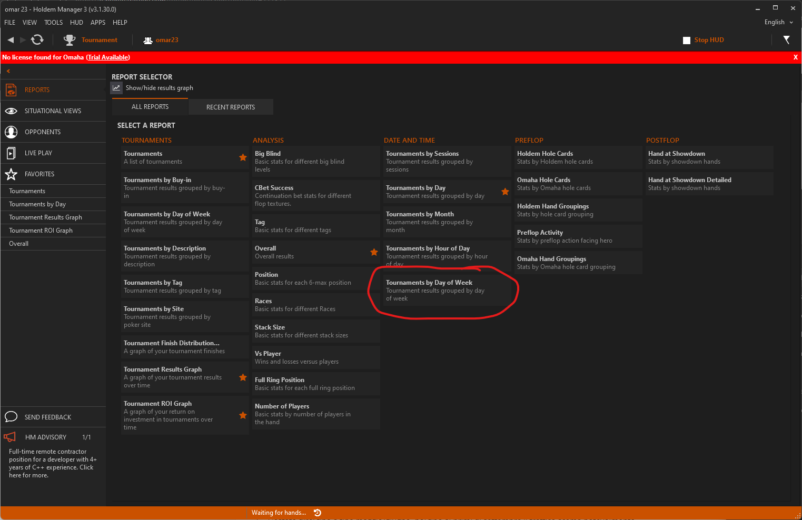Toggle the show/hide results graph icon
This screenshot has height=520, width=802.
[116, 88]
